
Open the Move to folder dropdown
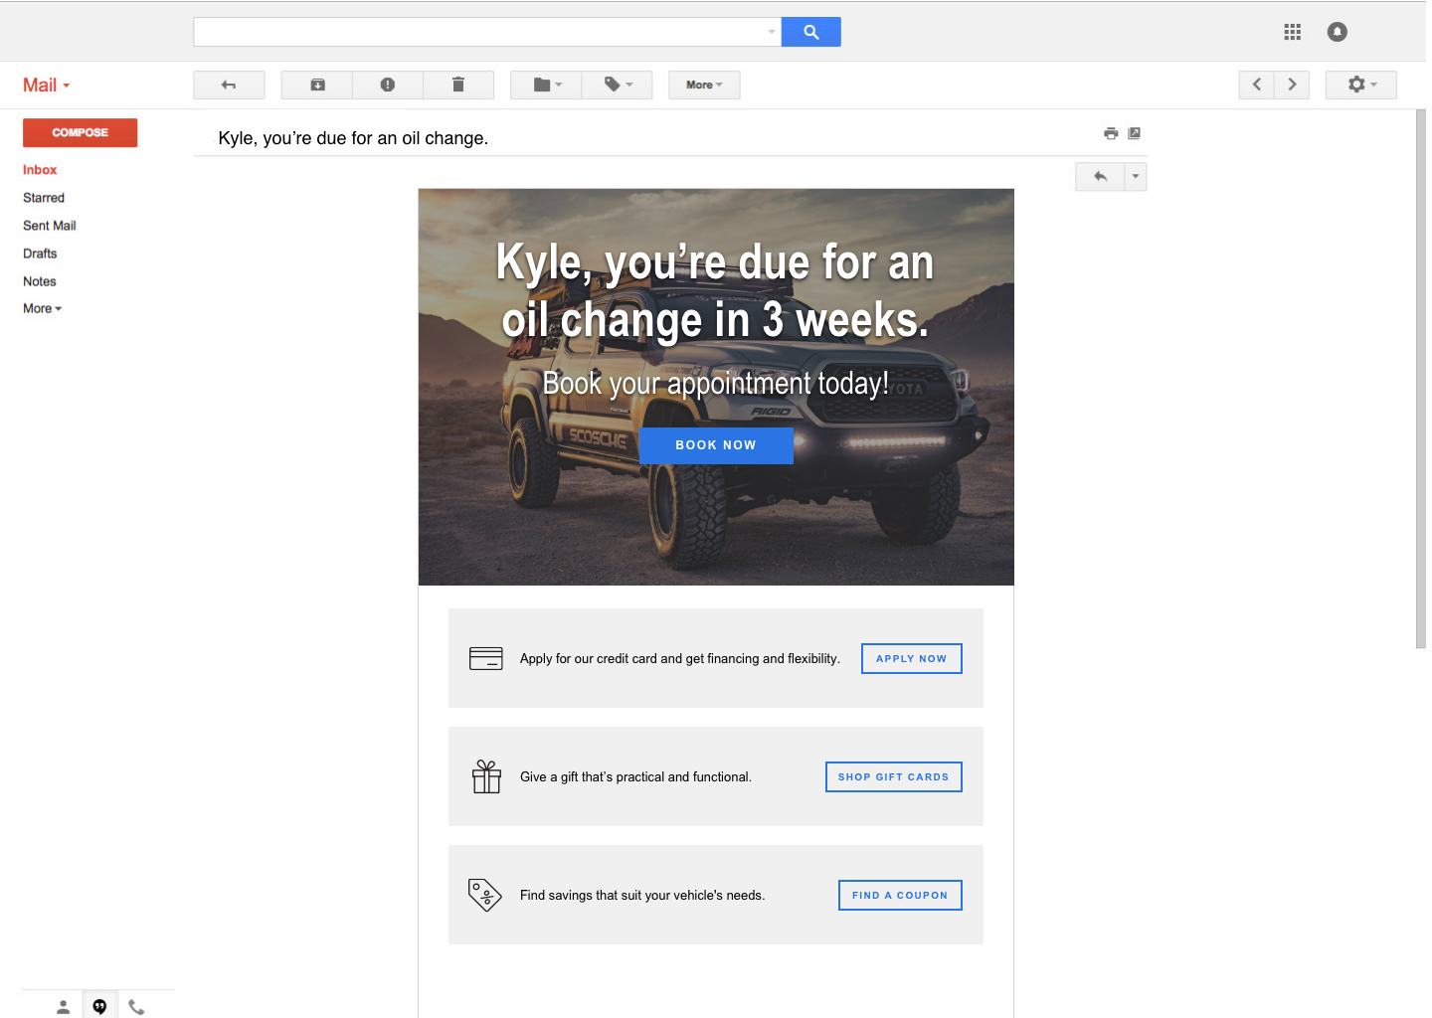click(x=546, y=85)
